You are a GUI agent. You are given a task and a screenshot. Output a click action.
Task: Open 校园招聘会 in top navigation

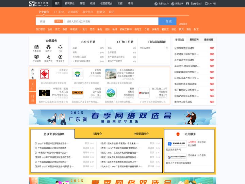pyautogui.click(x=106, y=3)
